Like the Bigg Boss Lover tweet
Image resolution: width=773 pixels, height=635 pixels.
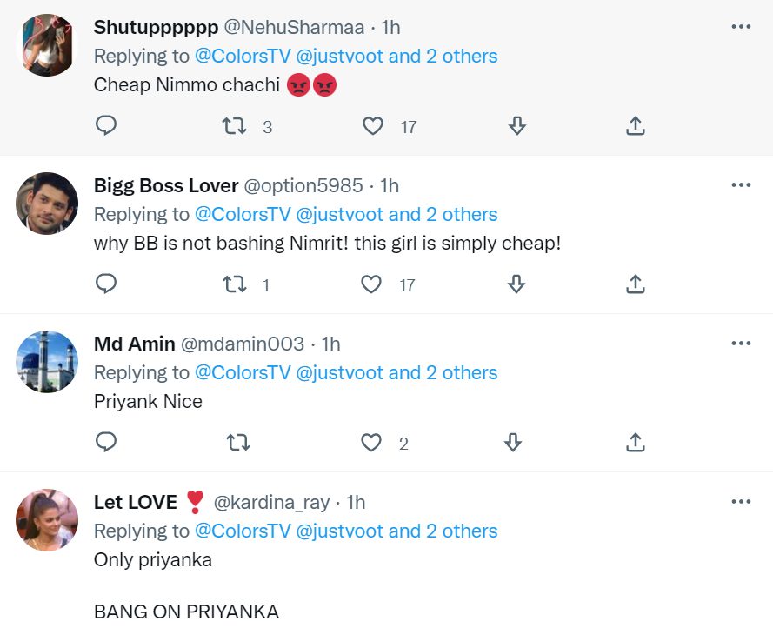[371, 284]
